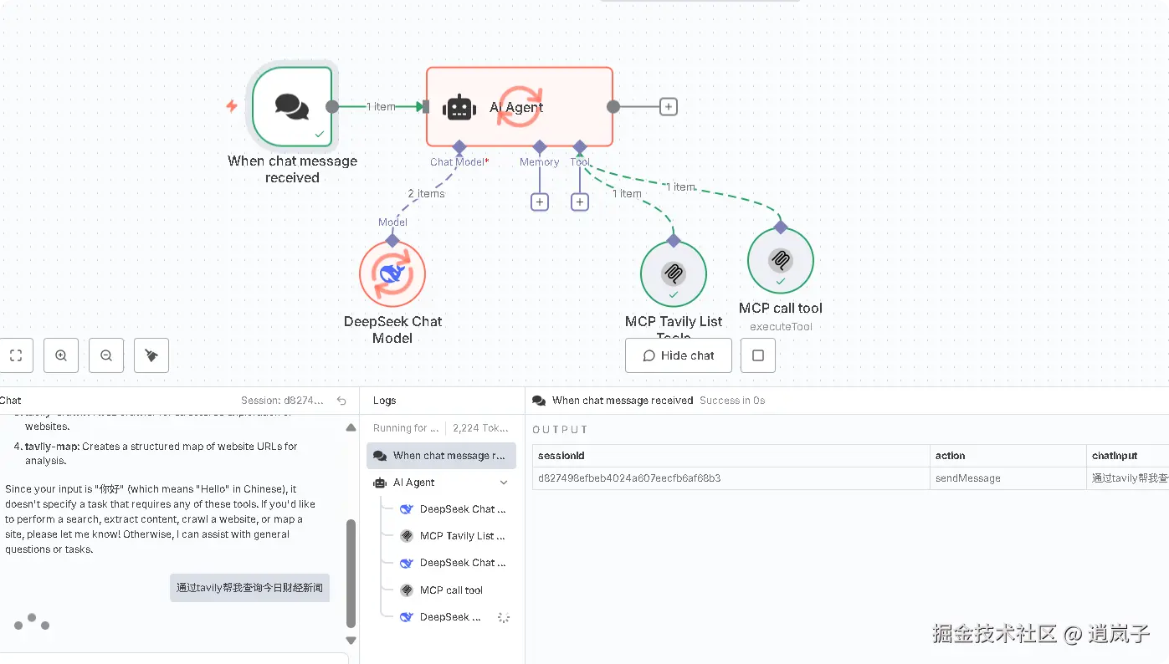Viewport: 1169px width, 664px height.
Task: Click the chat trigger output connector dot
Action: tap(332, 106)
